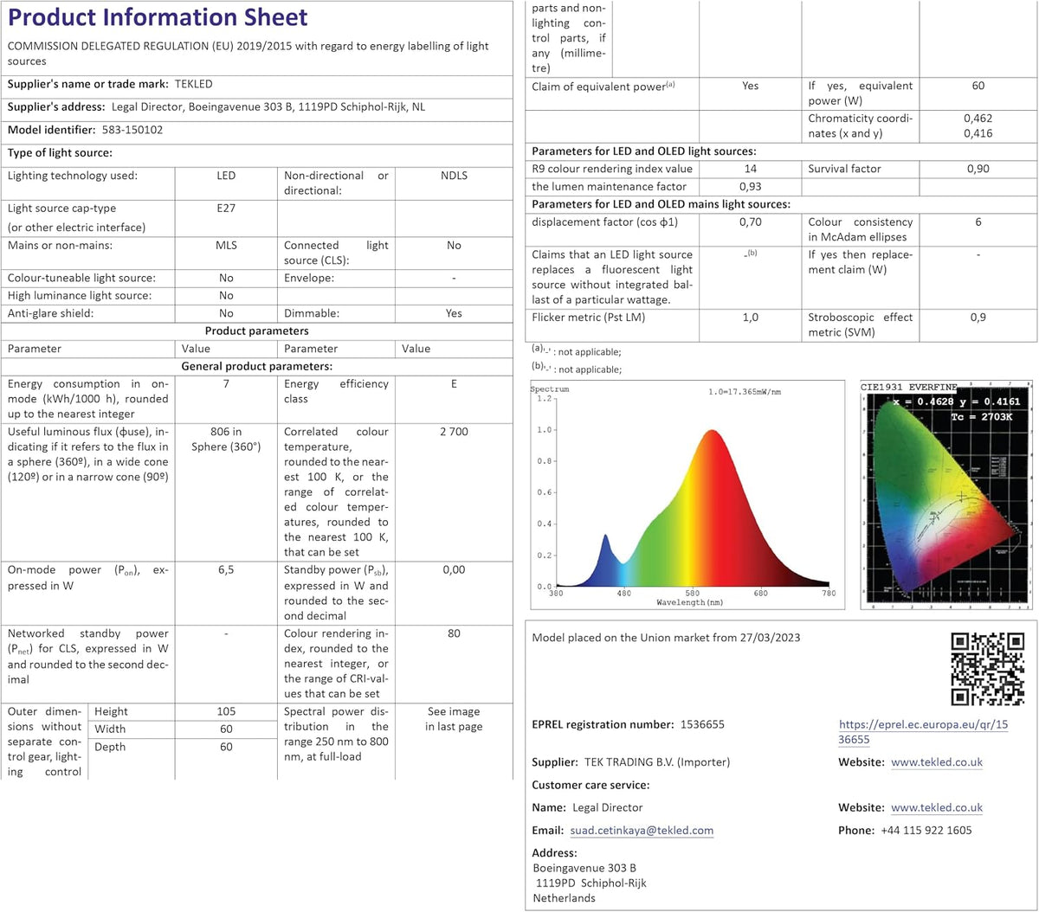Click the Claim of equivalent power Yes value

tap(751, 86)
